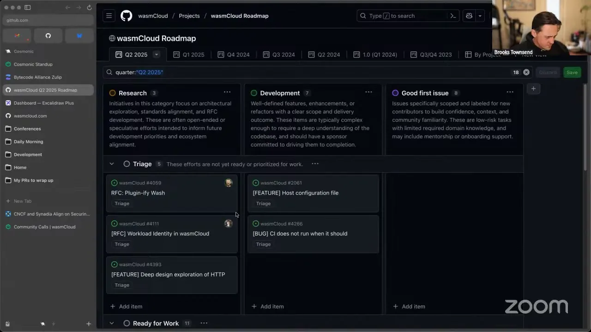Viewport: 591px width, 332px height.
Task: Reload the page with the refresh icon
Action: tap(89, 7)
